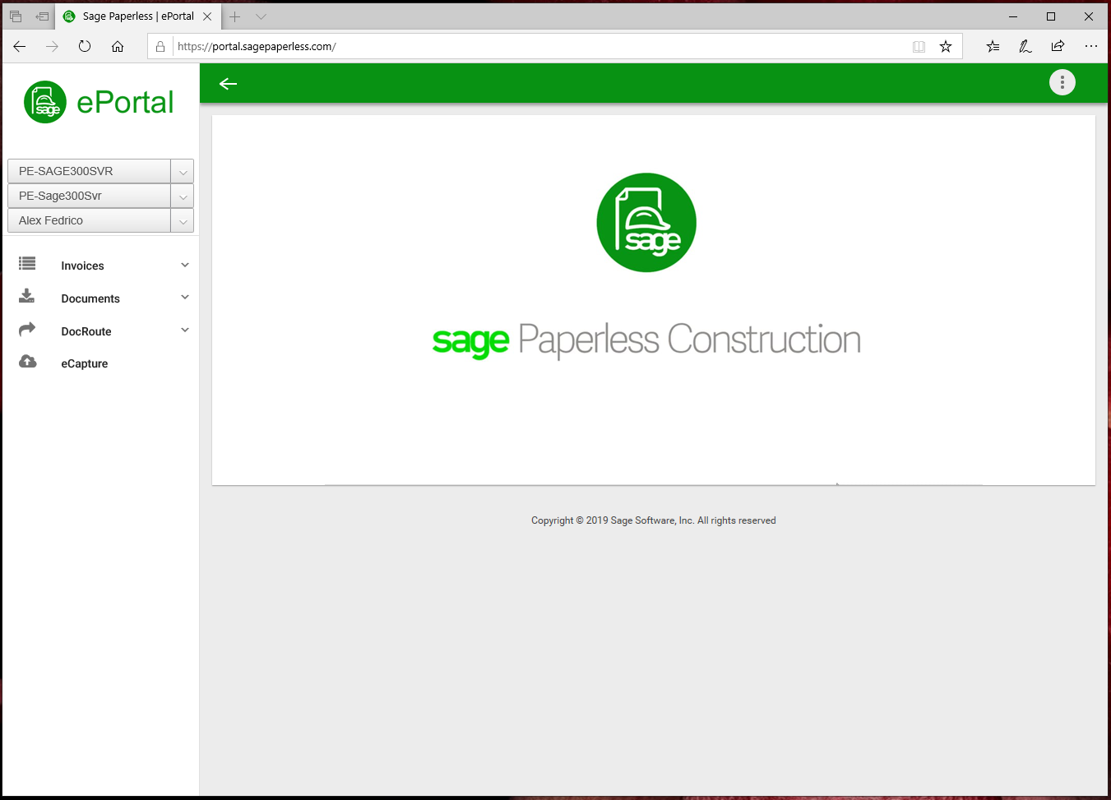Click the DocRoute forward arrow icon
1111x800 pixels.
tap(27, 329)
